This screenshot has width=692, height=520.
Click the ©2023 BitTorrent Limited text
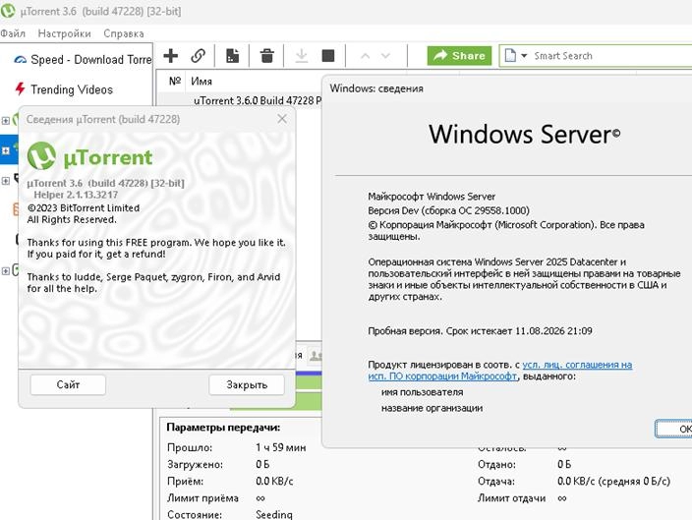coord(83,208)
